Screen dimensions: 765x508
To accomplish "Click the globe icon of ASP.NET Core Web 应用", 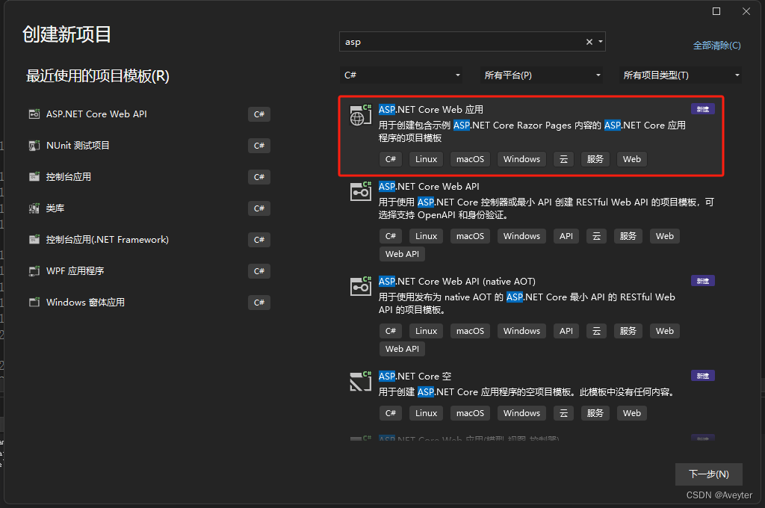I will tap(361, 115).
